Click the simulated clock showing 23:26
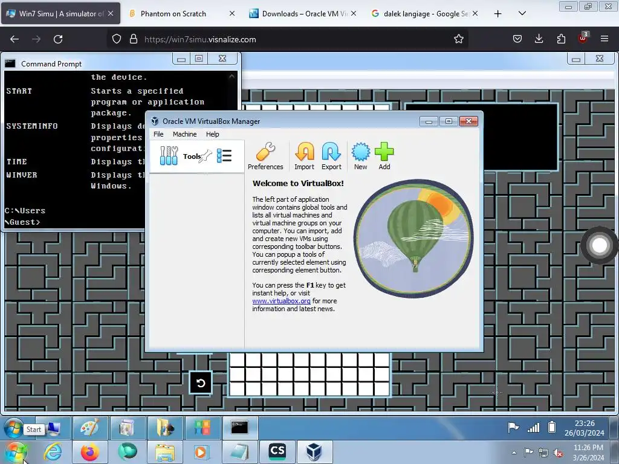This screenshot has width=619, height=464. click(x=585, y=428)
